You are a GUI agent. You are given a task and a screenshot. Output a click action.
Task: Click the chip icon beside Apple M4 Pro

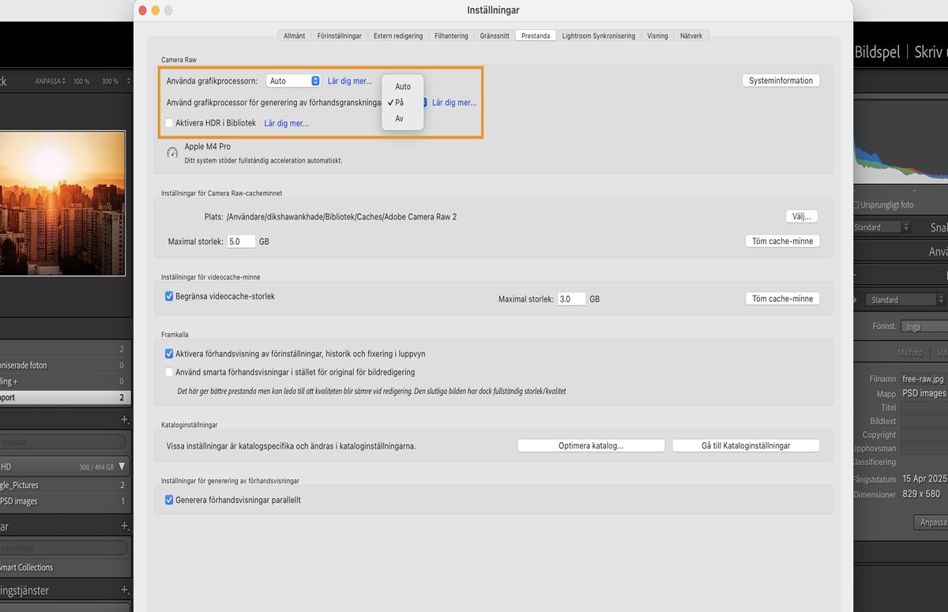click(x=172, y=152)
